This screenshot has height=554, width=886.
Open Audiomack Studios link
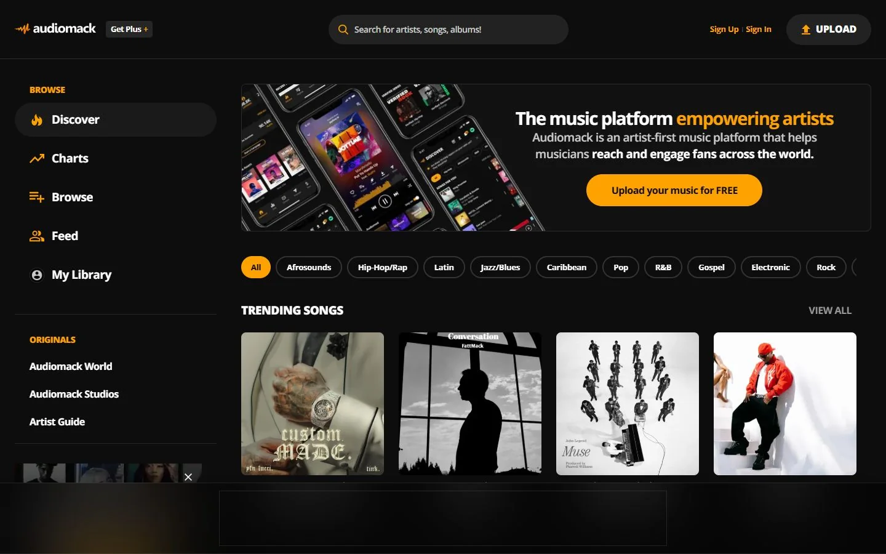(74, 394)
